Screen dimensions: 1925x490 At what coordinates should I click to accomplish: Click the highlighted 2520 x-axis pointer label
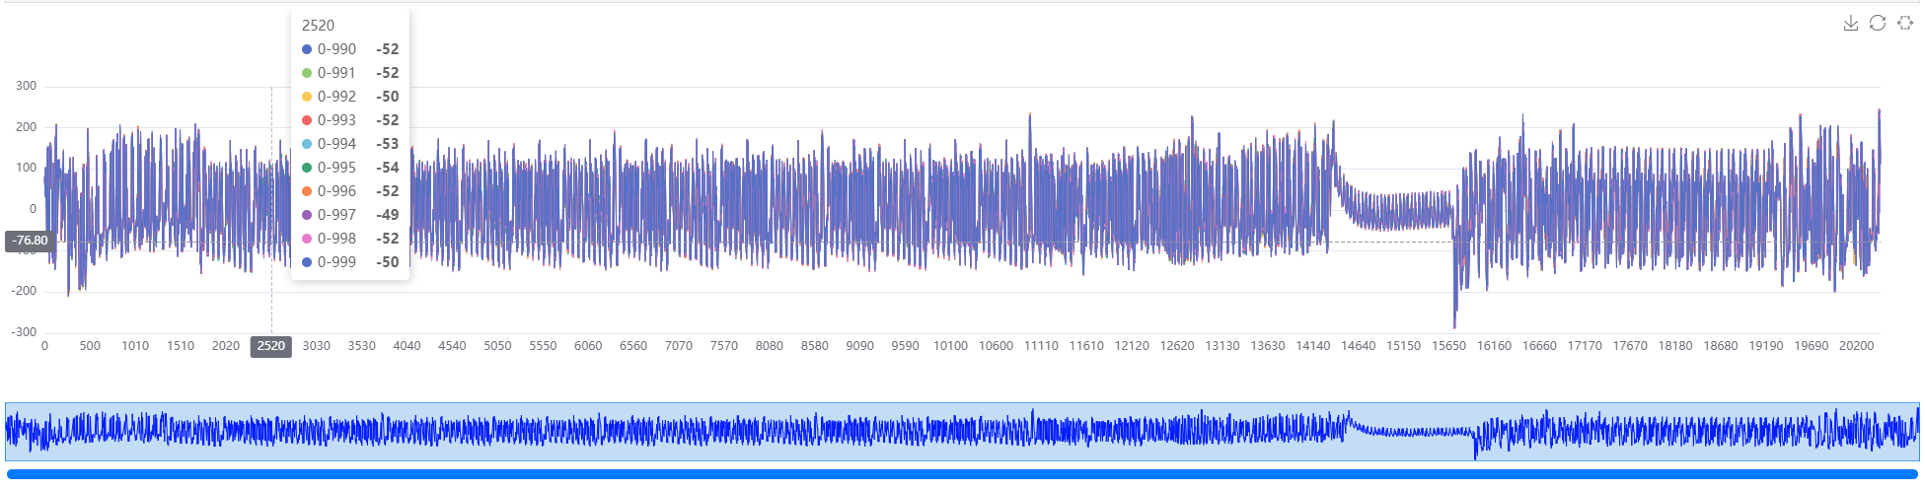point(270,346)
